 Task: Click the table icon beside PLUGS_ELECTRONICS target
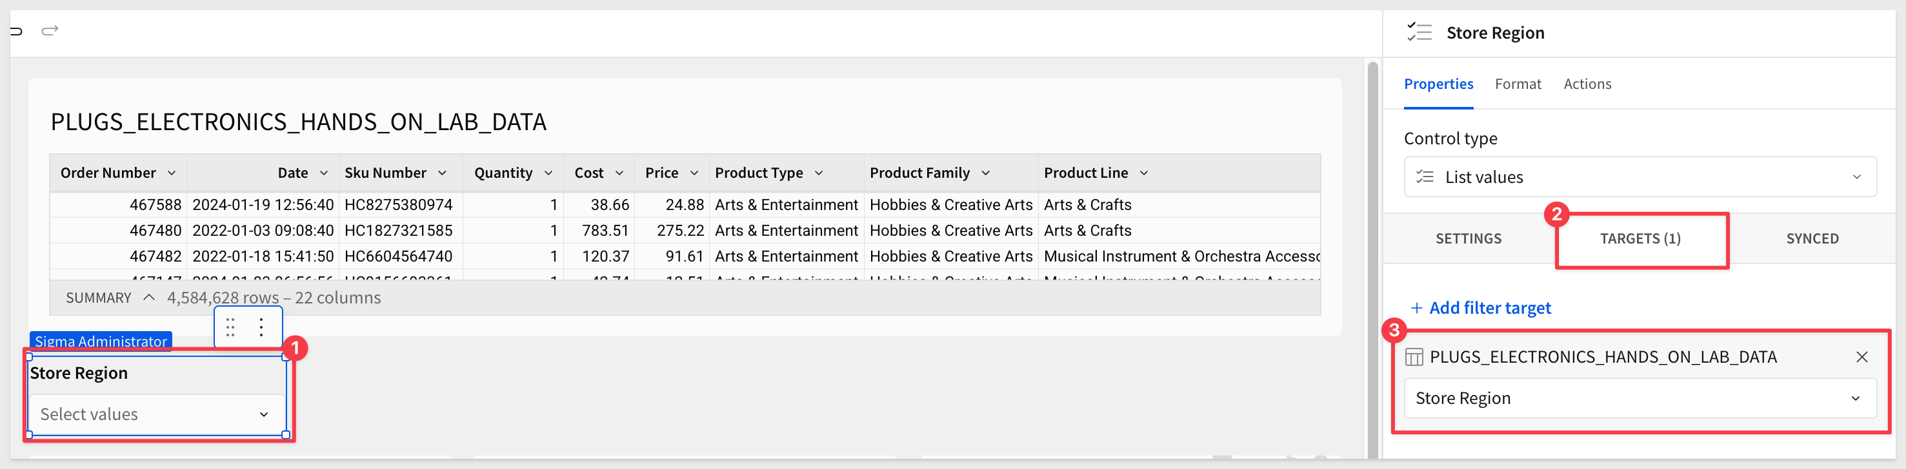pos(1413,358)
